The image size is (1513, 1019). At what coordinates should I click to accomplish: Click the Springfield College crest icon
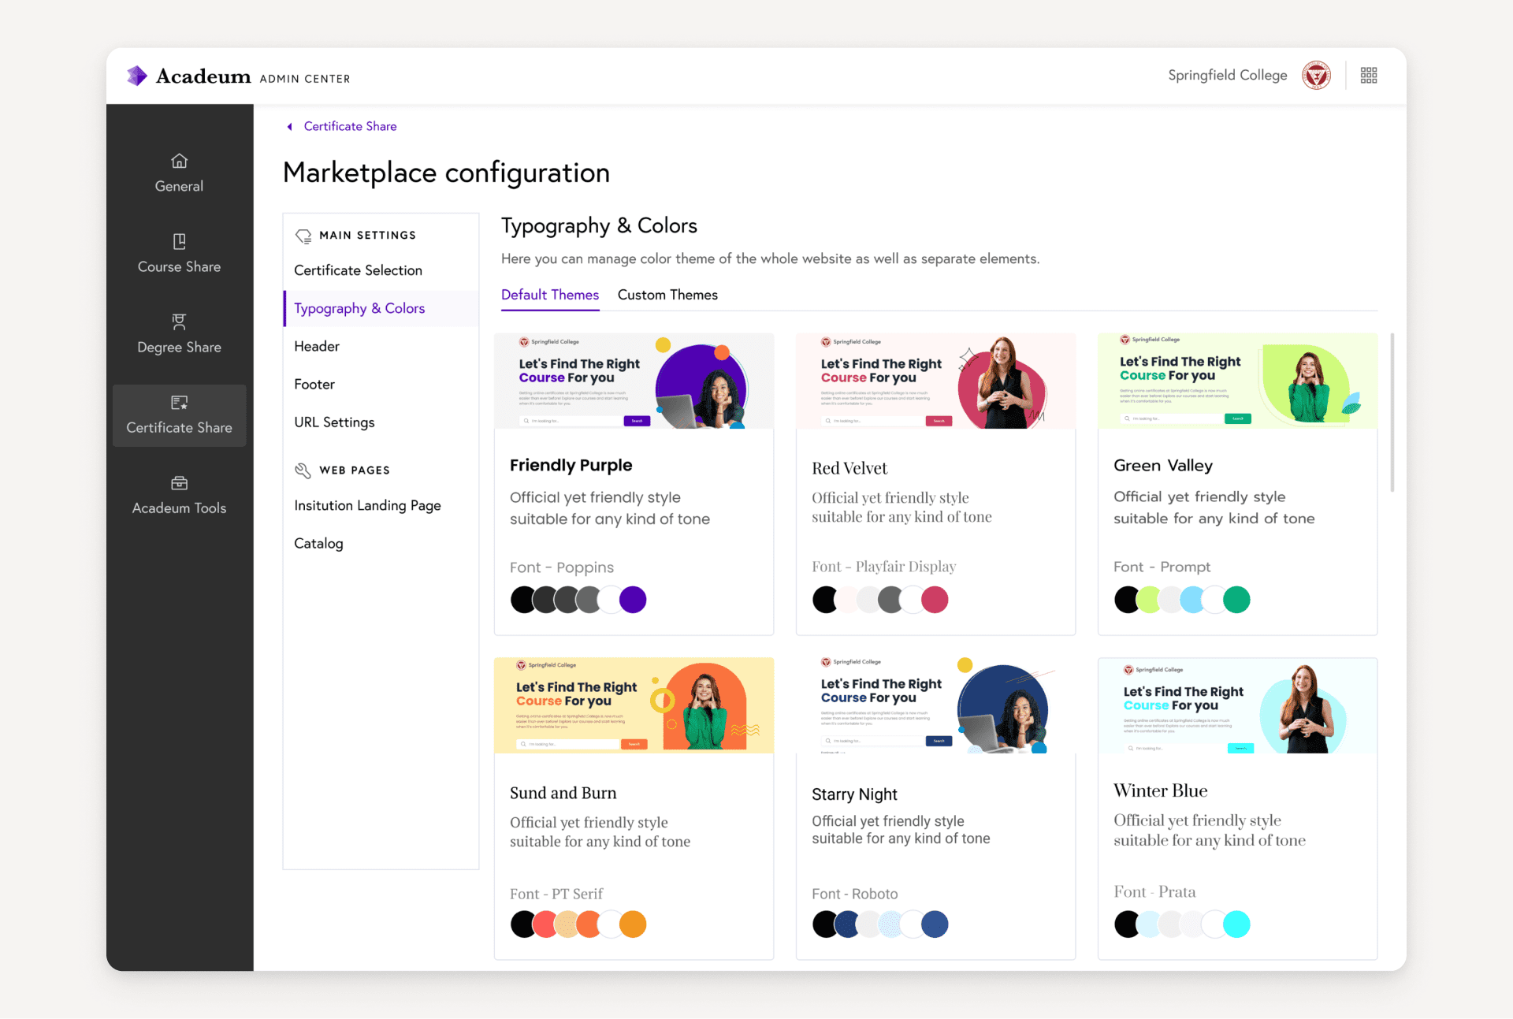point(1317,75)
